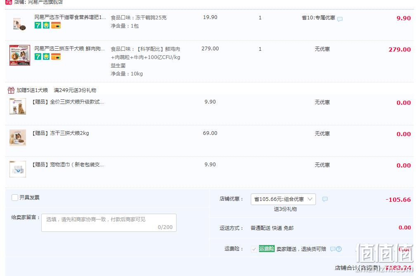The width and height of the screenshot is (417, 276).
Task: Click the unit price 19.90
Action: pos(210,17)
